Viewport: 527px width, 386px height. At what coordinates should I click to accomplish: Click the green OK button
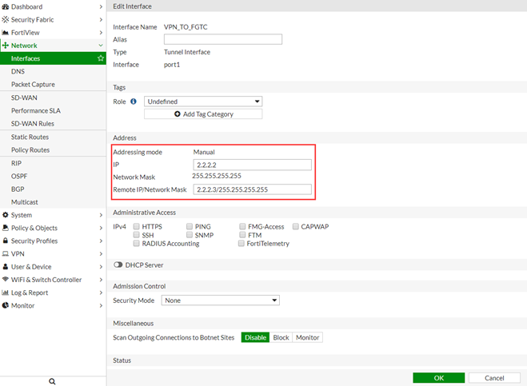[x=438, y=378]
